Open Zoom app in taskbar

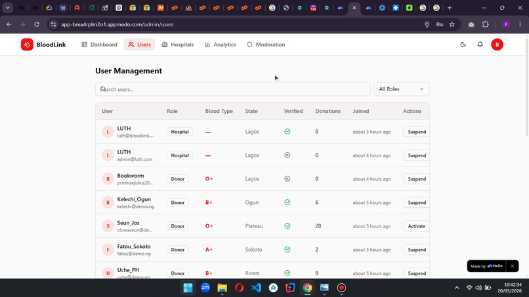(x=205, y=288)
